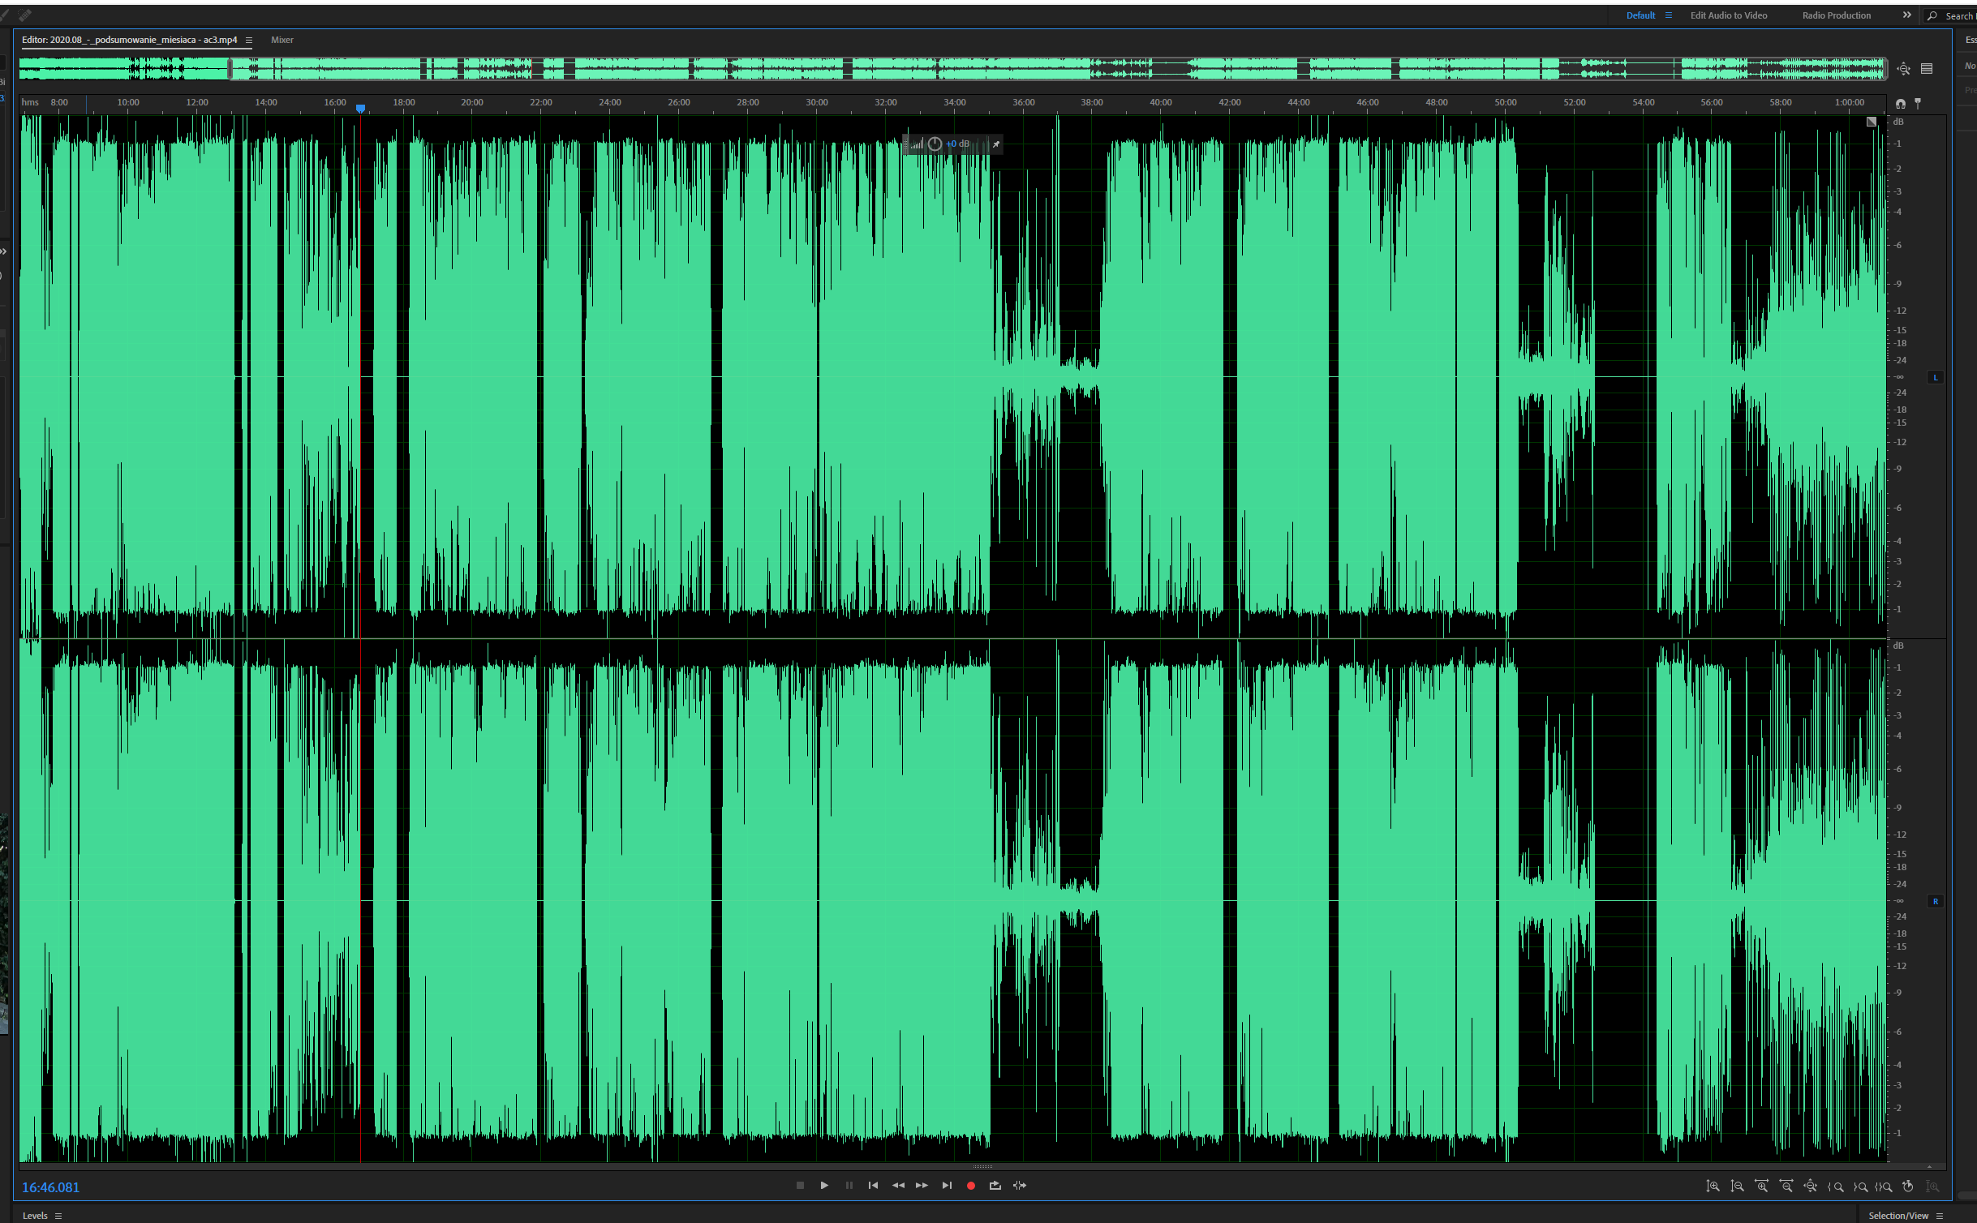Click zoom navigator icon beside overview waveform
This screenshot has width=1977, height=1223.
pos(1903,69)
